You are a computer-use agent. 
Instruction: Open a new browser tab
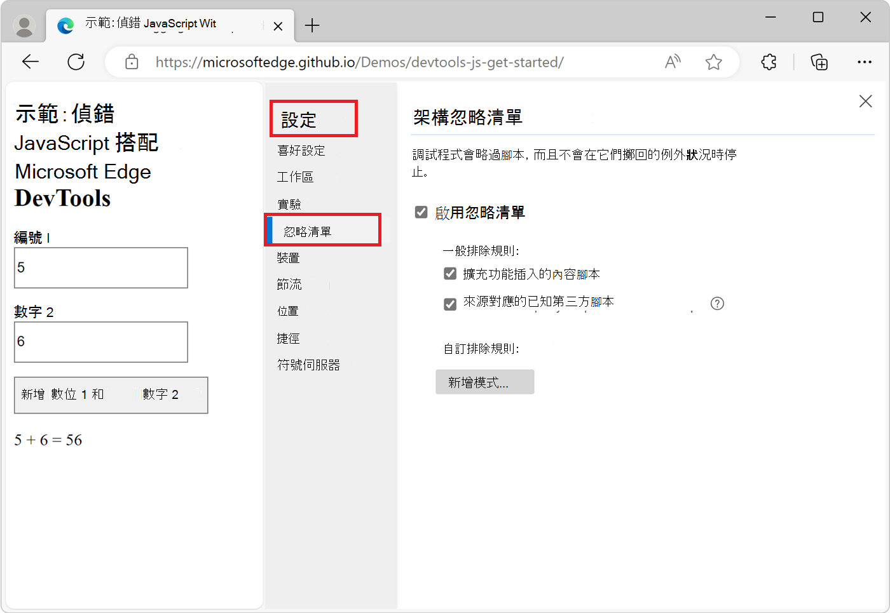click(x=311, y=25)
